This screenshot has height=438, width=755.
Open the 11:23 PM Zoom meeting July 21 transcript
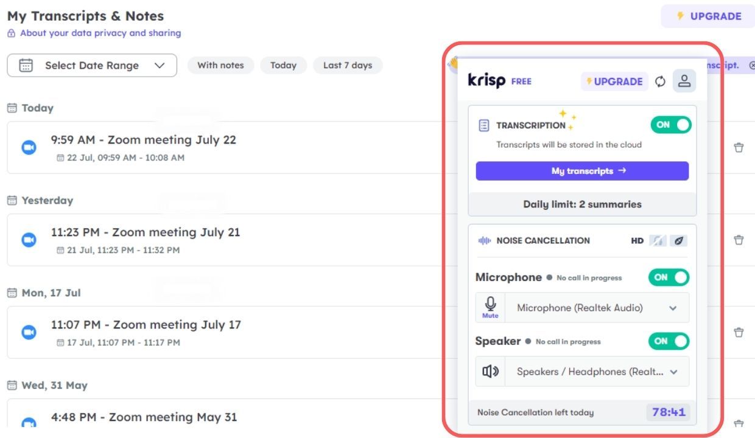[x=146, y=232]
